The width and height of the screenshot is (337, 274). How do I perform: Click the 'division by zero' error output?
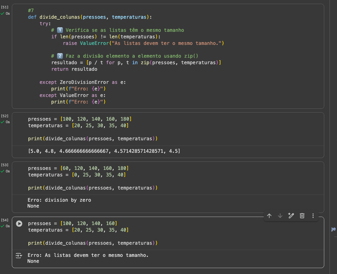click(59, 200)
